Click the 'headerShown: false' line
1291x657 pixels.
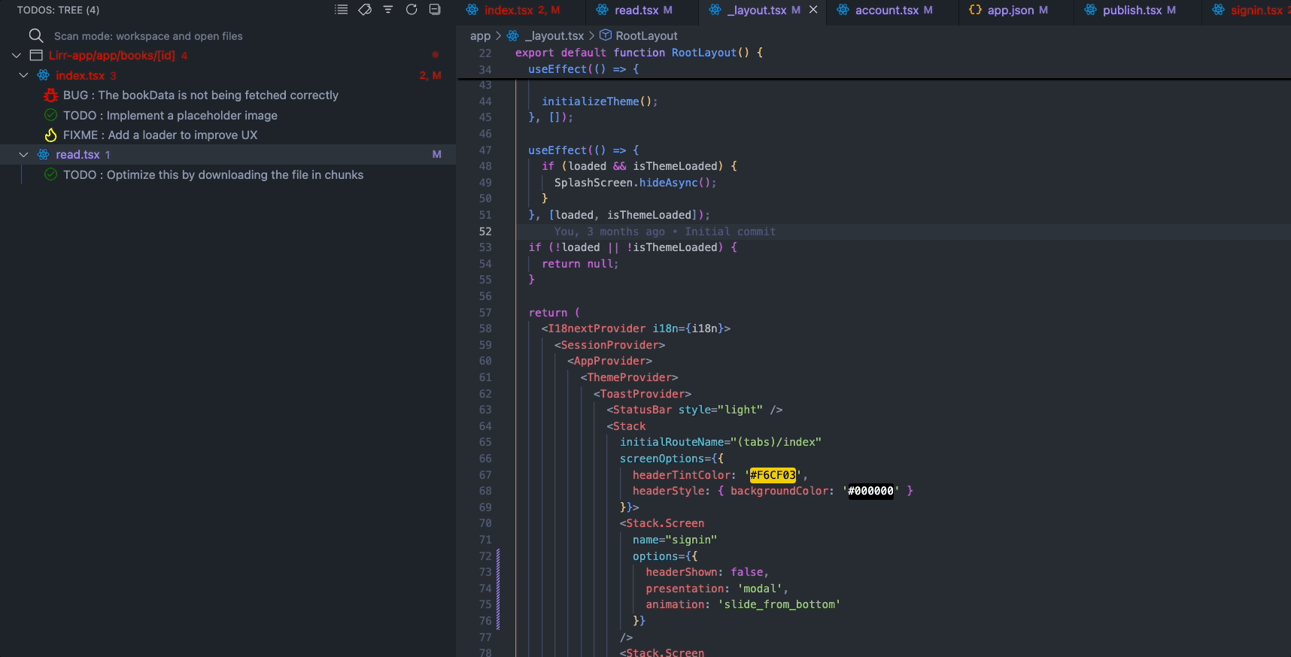click(707, 572)
